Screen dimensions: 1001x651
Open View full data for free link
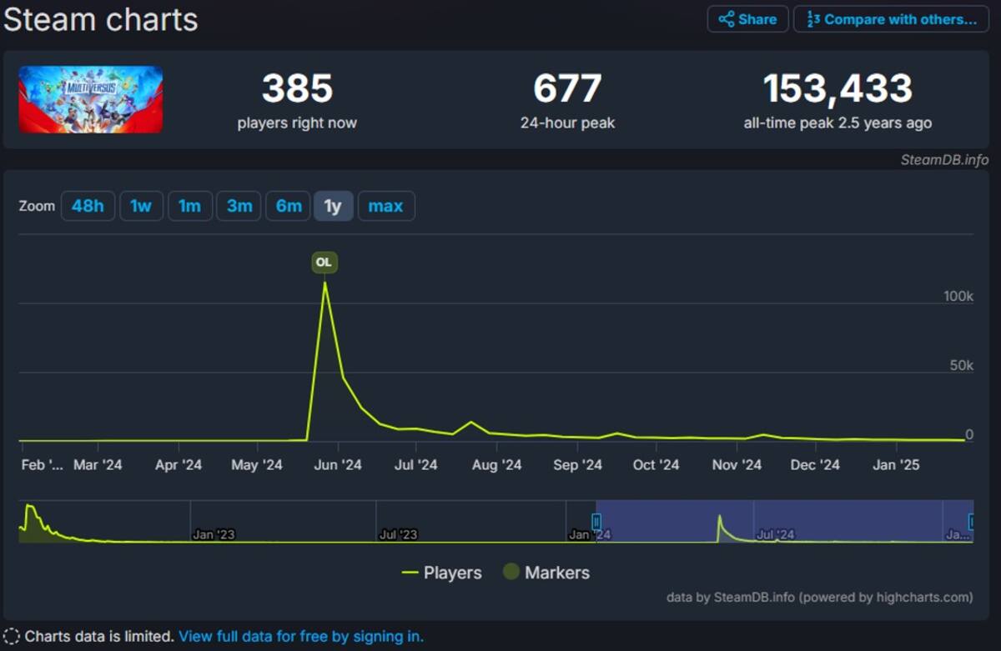[301, 637]
